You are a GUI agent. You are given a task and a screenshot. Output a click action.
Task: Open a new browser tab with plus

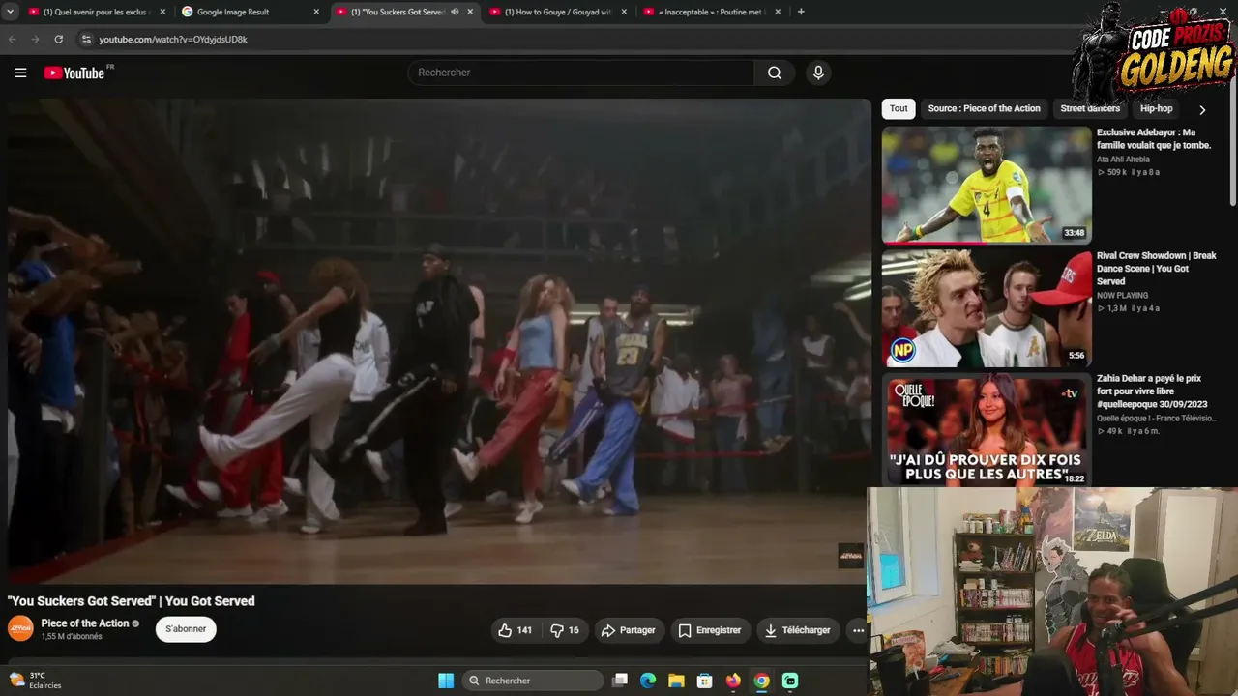click(801, 12)
